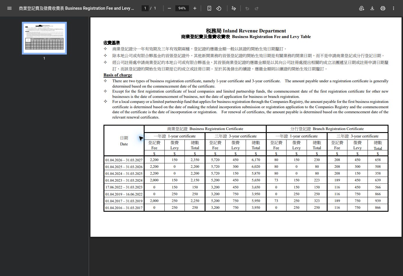This screenshot has height=276, width=403.
Task: Click the 94% zoom level field
Action: pyautogui.click(x=182, y=8)
